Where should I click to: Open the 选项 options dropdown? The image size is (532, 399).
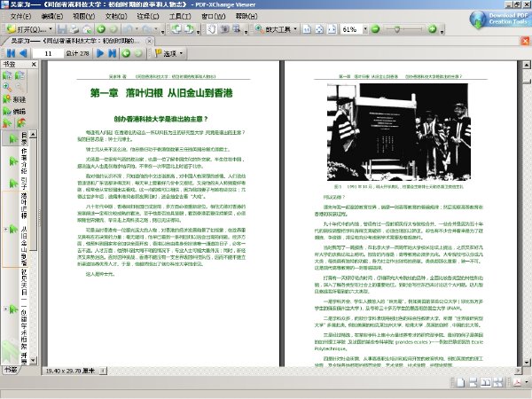click(168, 53)
